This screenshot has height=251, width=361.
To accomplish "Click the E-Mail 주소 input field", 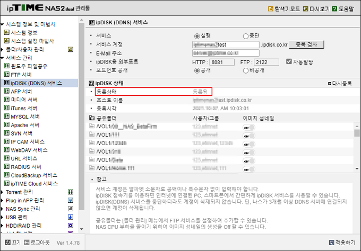I will pyautogui.click(x=226, y=53).
